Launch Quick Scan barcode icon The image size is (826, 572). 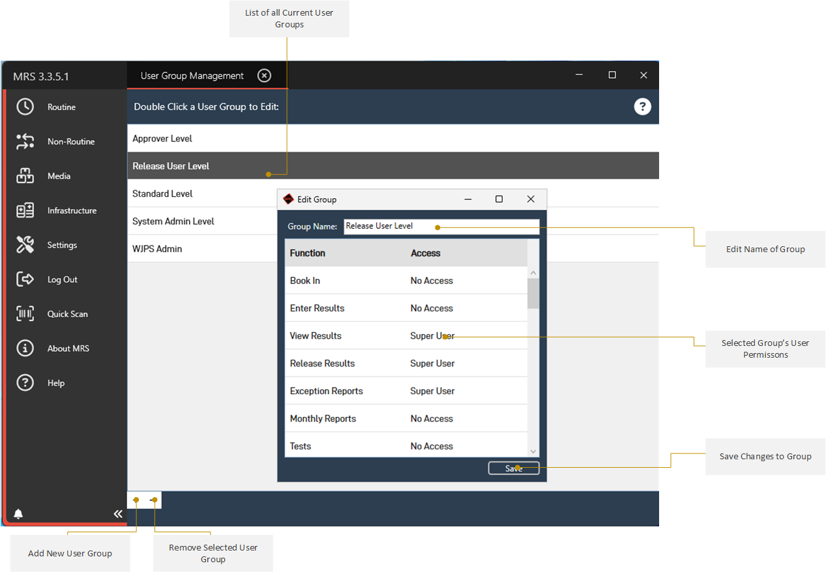point(25,314)
